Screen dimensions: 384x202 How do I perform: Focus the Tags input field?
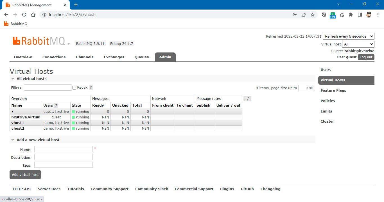(x=64, y=165)
